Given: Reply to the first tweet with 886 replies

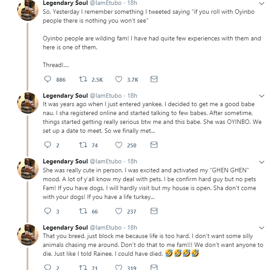Looking at the screenshot, I should (49, 79).
